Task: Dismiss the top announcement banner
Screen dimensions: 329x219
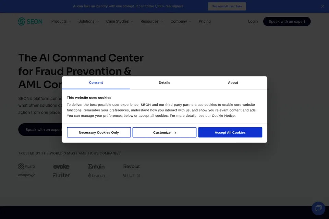Action: (322, 6)
